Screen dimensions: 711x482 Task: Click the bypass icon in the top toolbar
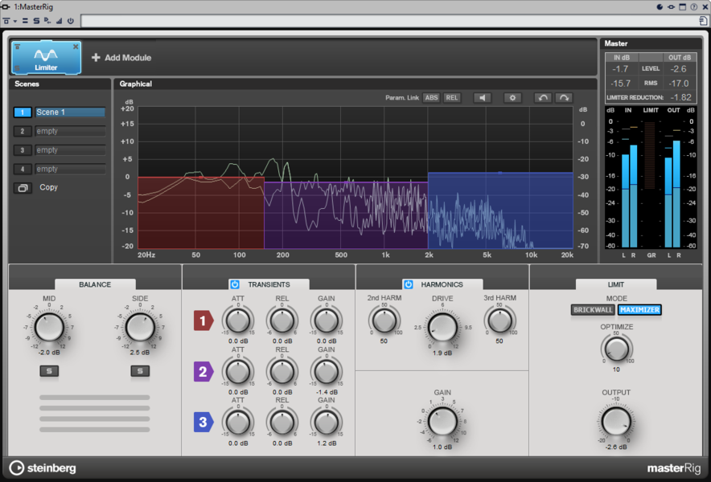(6, 21)
